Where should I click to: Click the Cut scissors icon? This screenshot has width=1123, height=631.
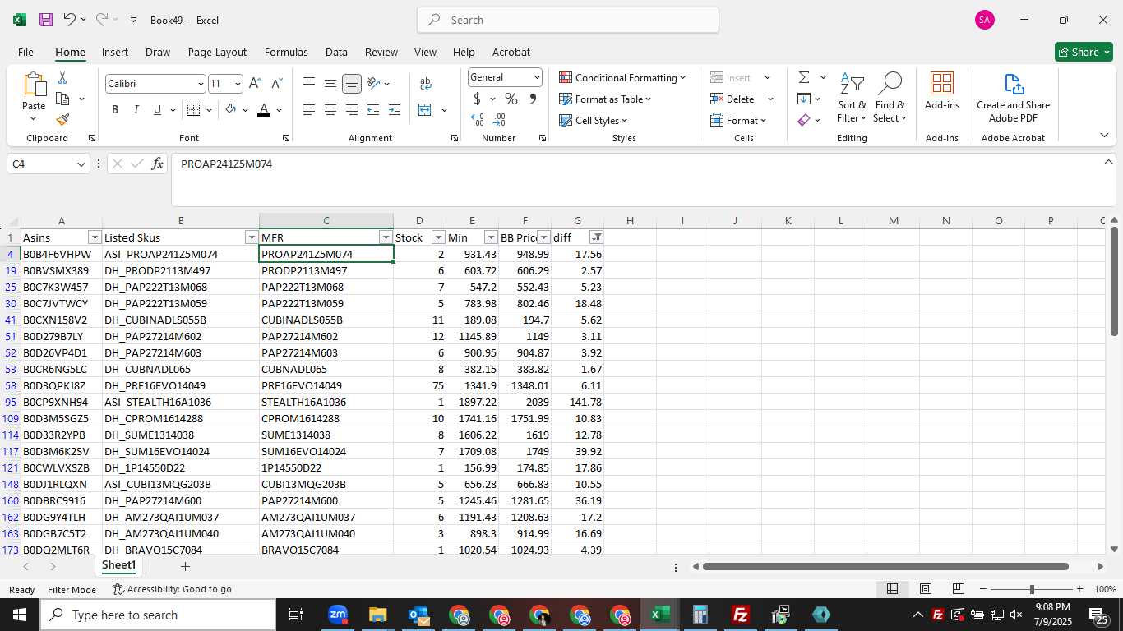point(62,78)
